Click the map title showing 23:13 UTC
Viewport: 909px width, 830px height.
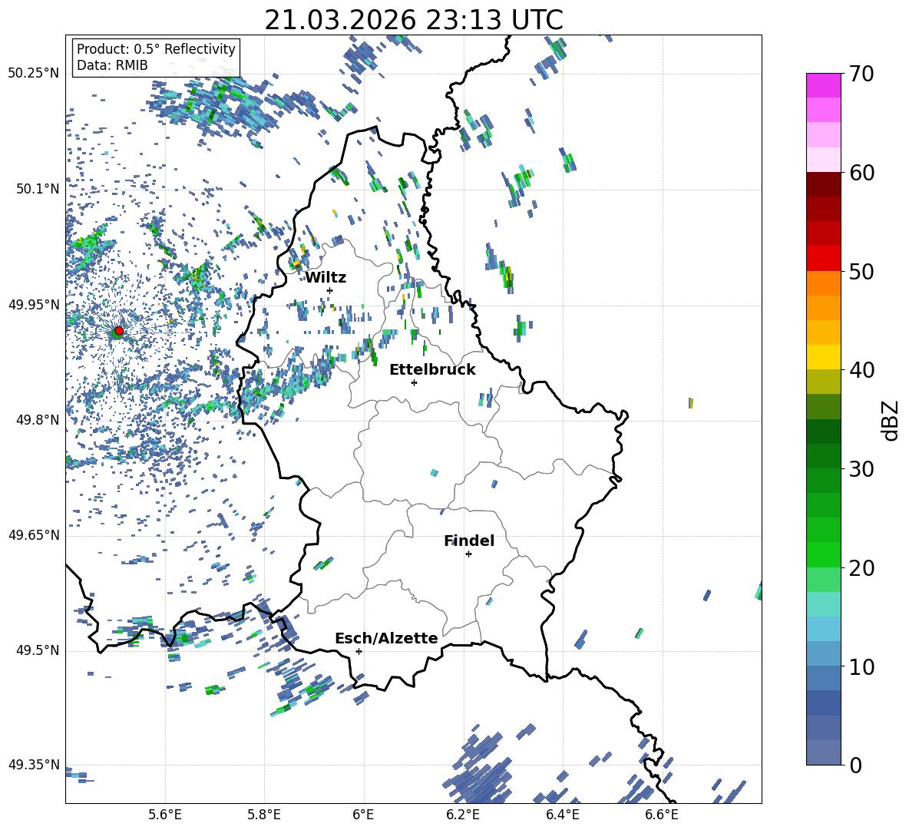(x=413, y=20)
